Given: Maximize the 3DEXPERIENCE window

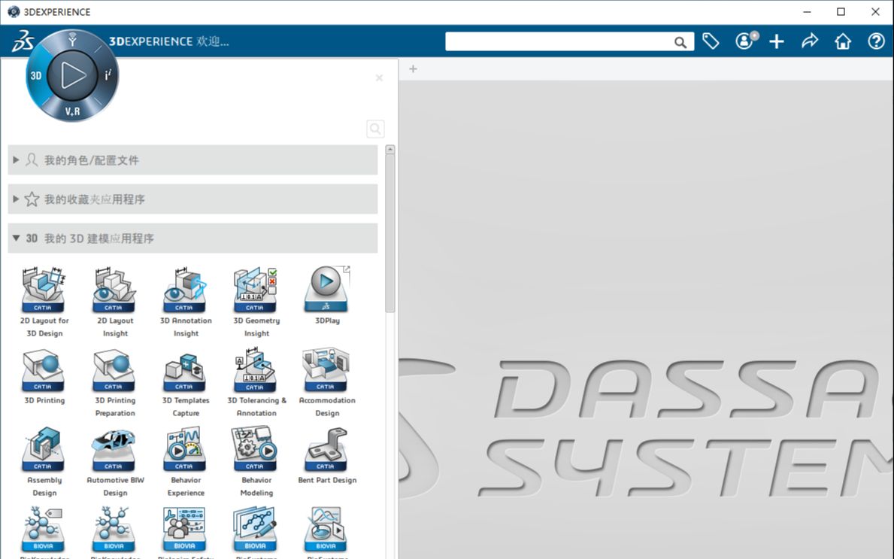Looking at the screenshot, I should click(841, 11).
